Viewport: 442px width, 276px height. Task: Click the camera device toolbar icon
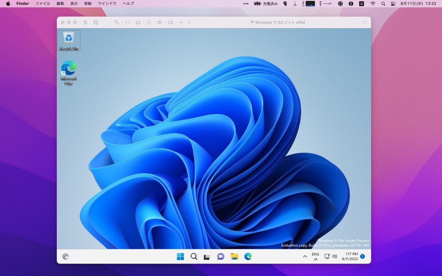(170, 22)
